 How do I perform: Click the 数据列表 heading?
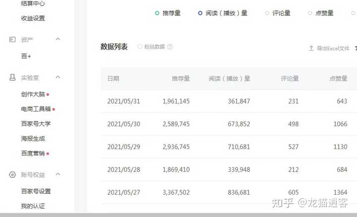(114, 47)
